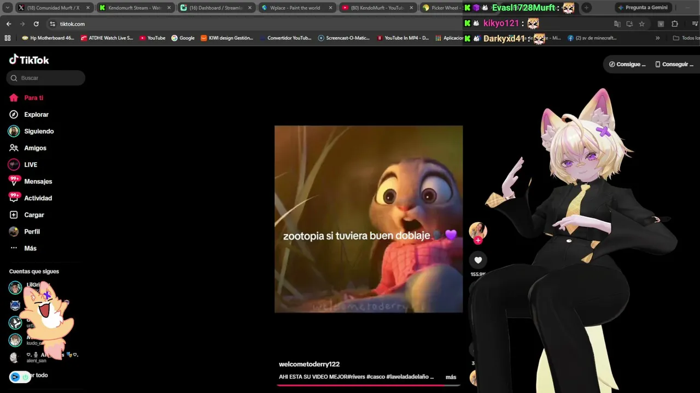Image resolution: width=700 pixels, height=393 pixels.
Task: Switch to KendoMurft - YouTube tab
Action: [376, 8]
